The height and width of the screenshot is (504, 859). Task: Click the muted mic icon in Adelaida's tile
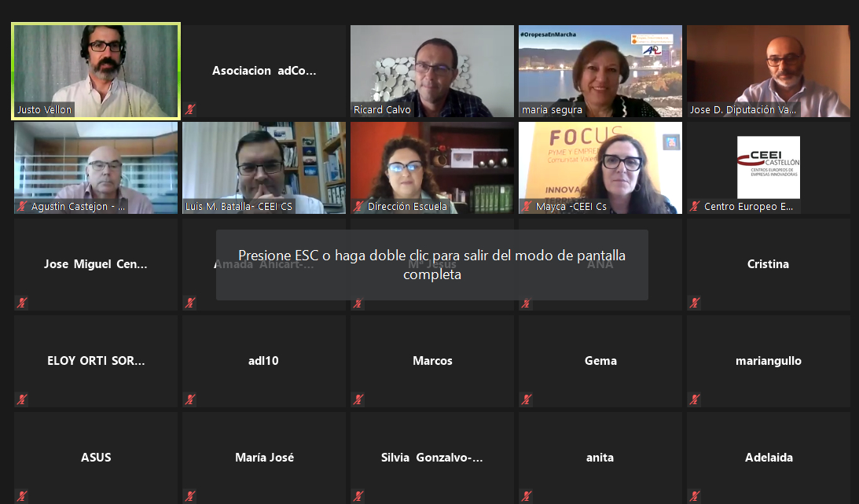(695, 496)
